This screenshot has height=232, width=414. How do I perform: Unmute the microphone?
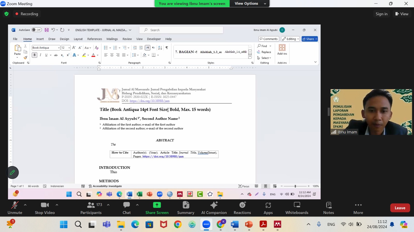point(15,208)
